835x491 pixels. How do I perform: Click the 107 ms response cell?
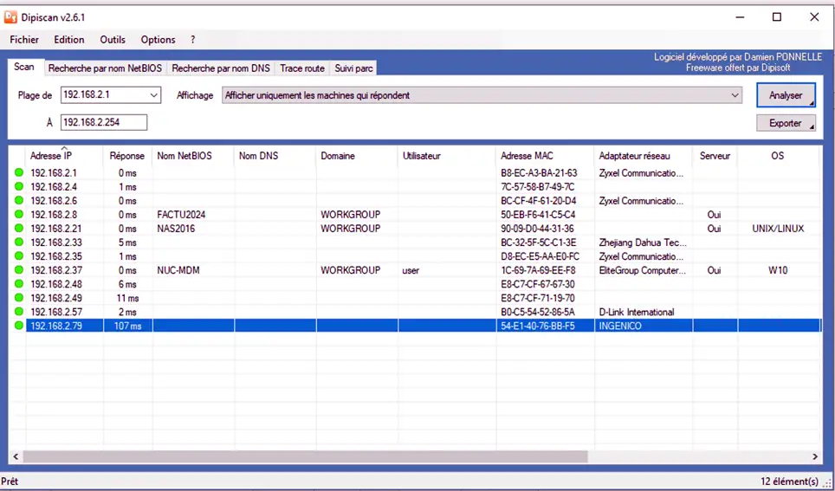128,326
